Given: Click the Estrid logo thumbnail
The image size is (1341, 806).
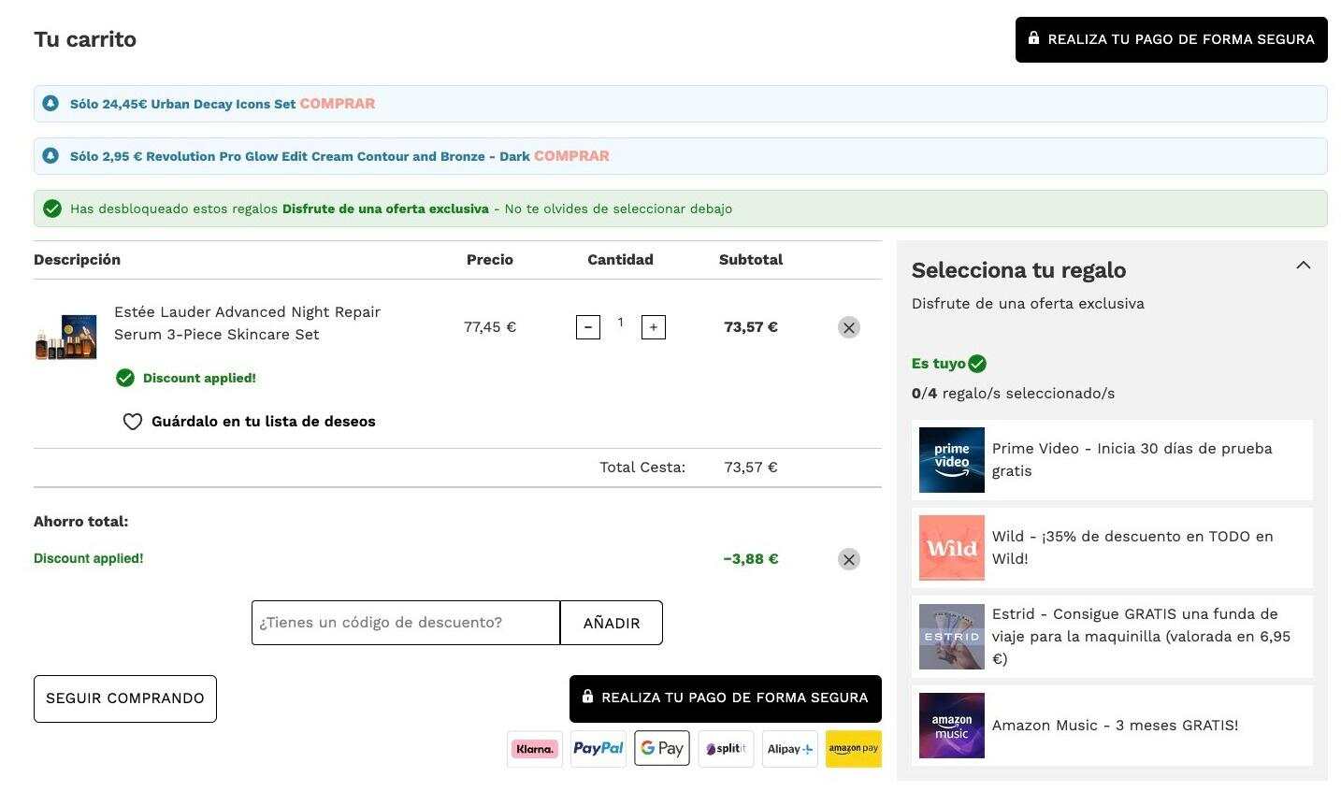Looking at the screenshot, I should click(x=952, y=637).
